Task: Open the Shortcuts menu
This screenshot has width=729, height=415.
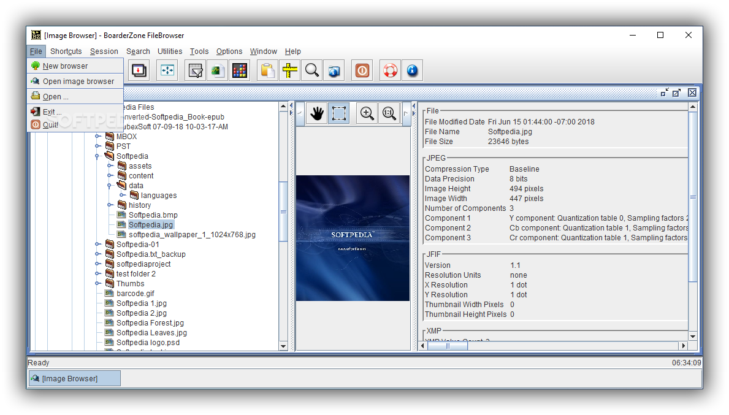Action: point(66,51)
